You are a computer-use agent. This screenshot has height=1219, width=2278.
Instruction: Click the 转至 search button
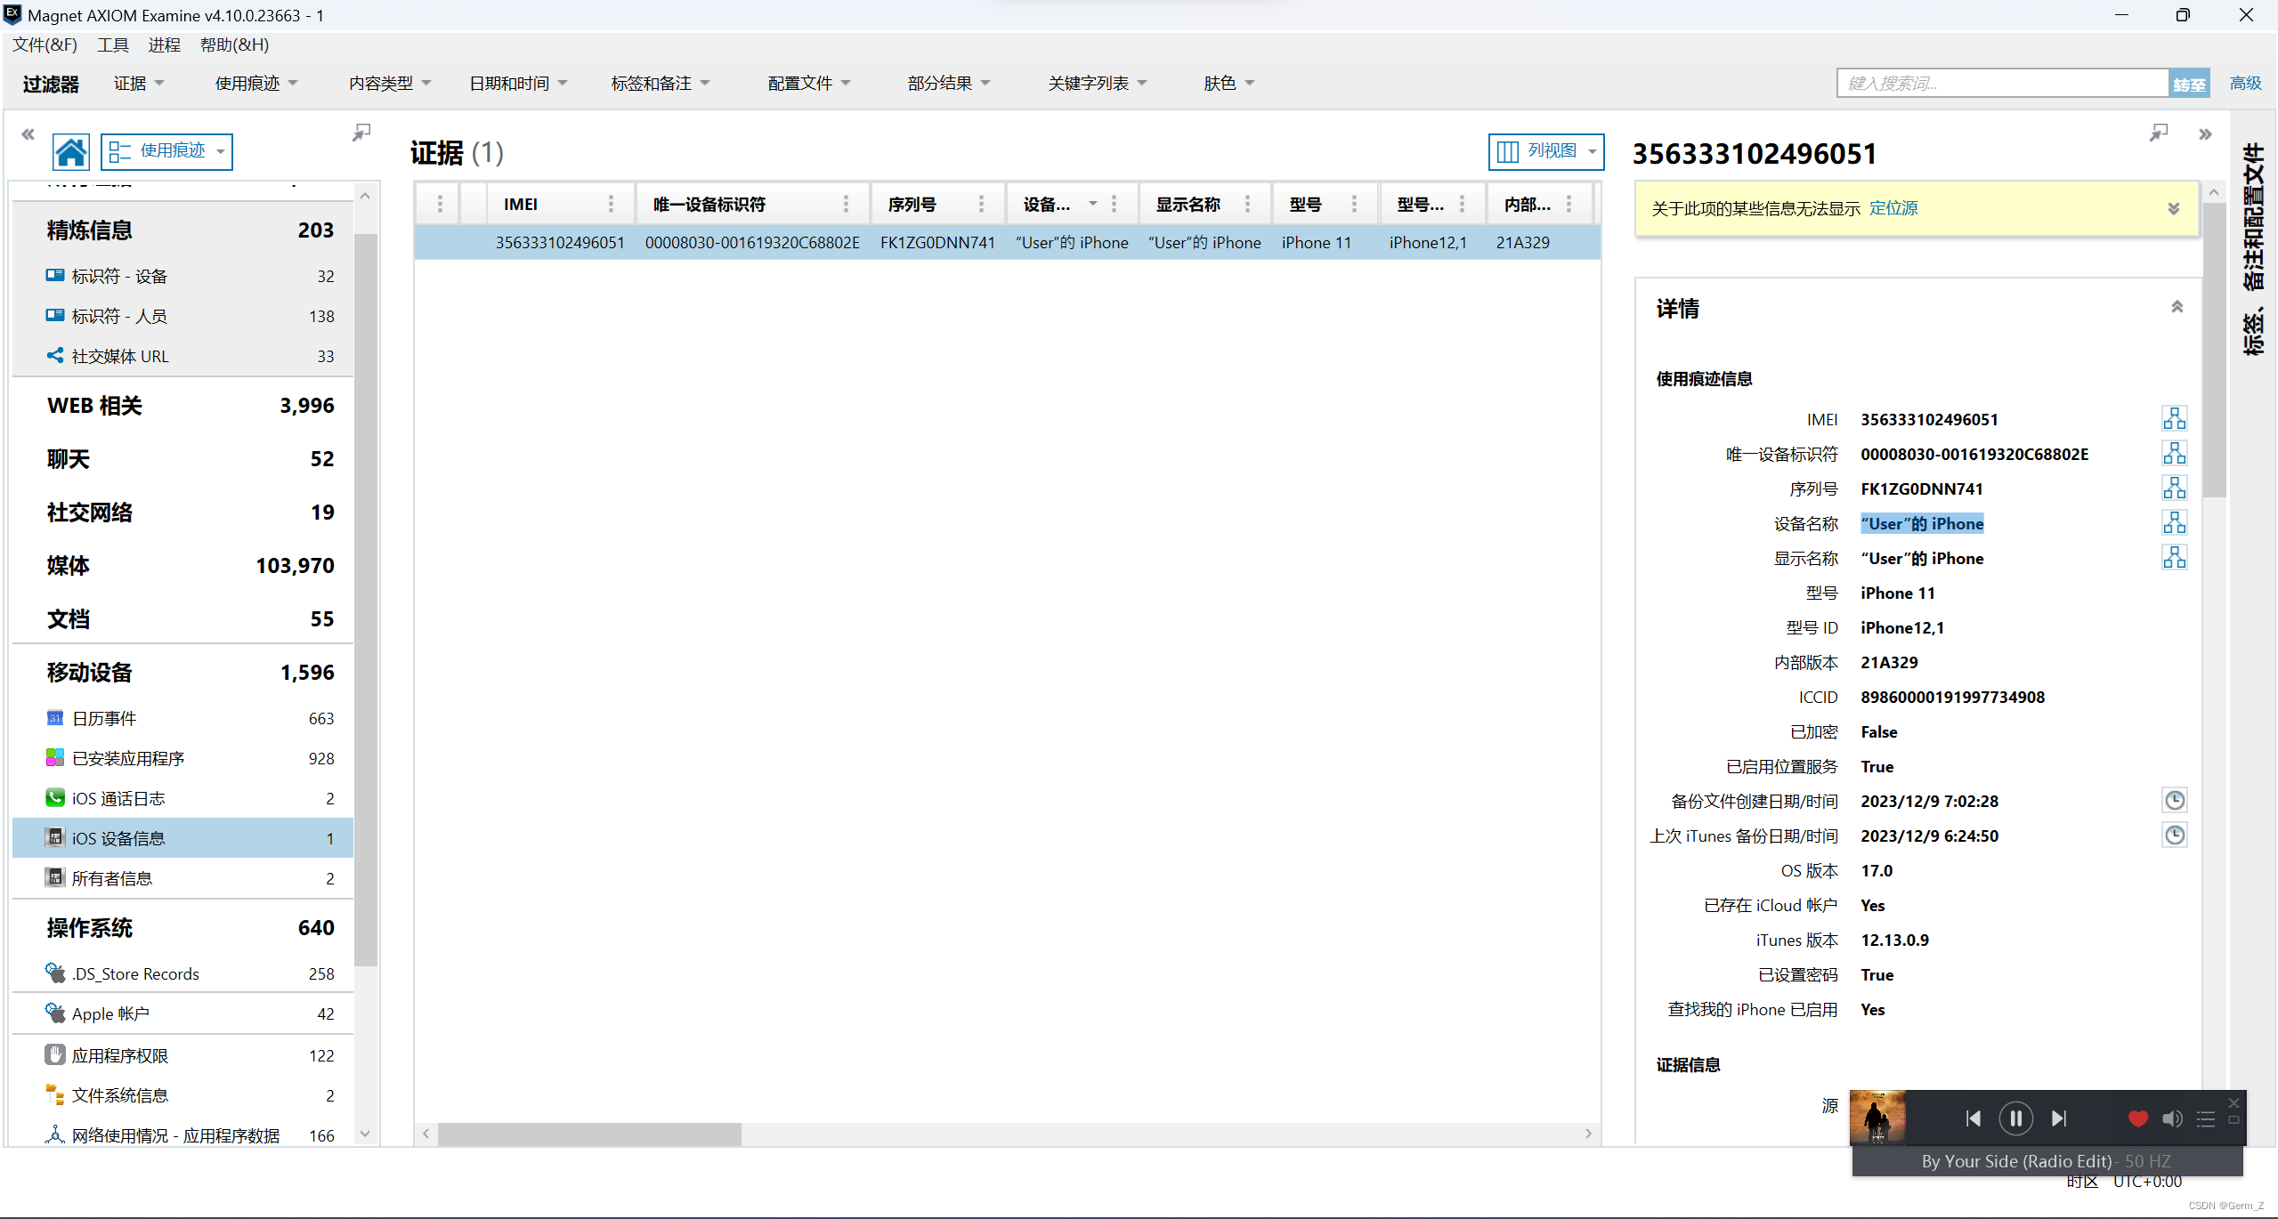[x=2189, y=84]
